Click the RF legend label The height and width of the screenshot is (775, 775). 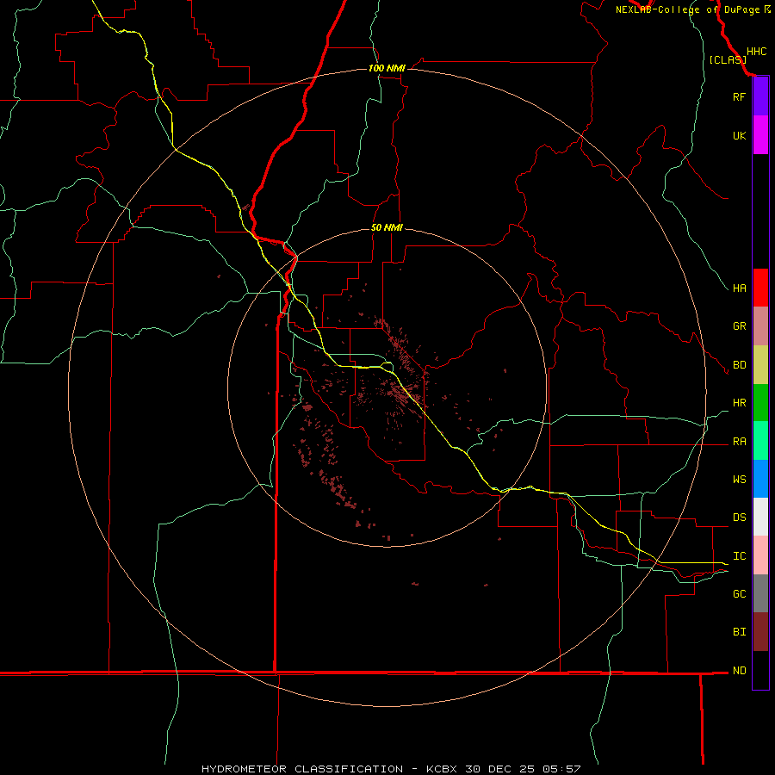click(x=739, y=97)
